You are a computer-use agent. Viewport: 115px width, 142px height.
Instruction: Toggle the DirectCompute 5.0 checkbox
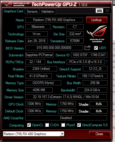tap(79, 125)
